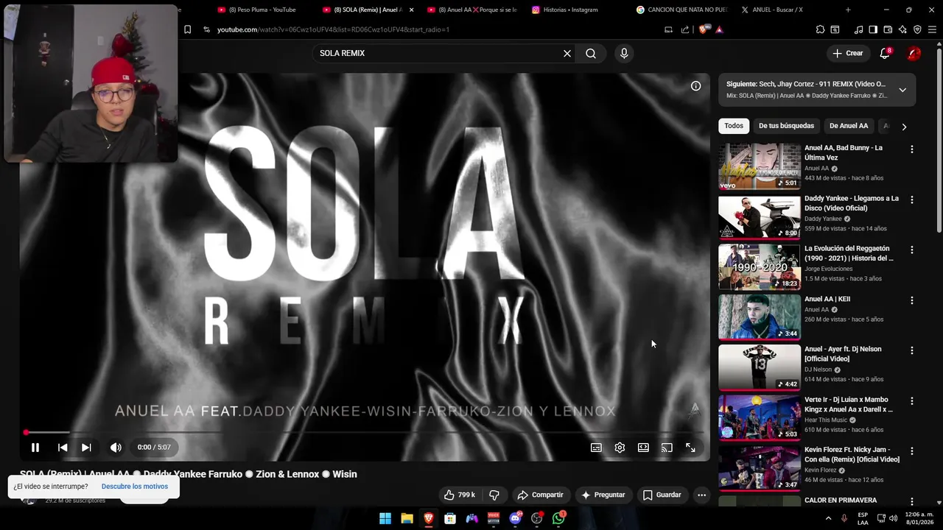Open a new browser tab
The height and width of the screenshot is (530, 943).
tap(848, 10)
